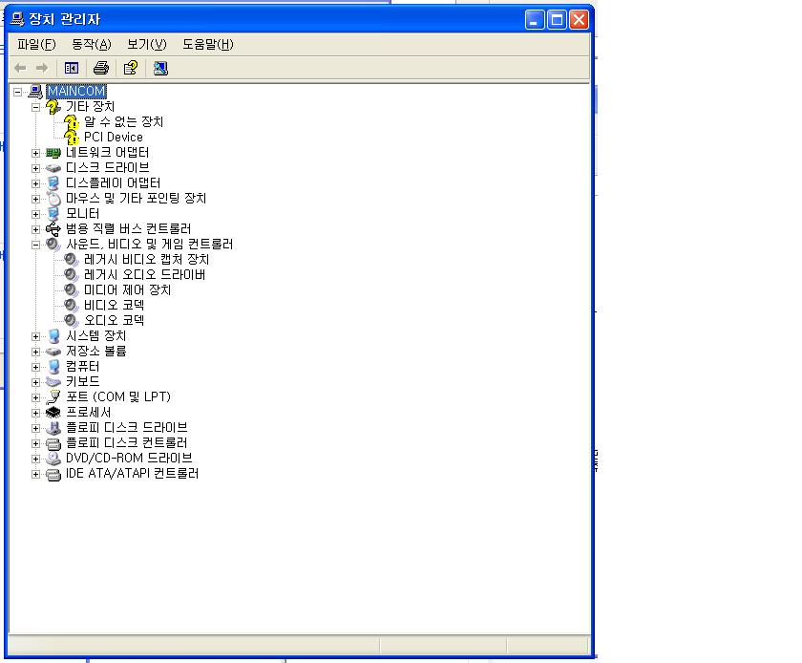The width and height of the screenshot is (802, 663).
Task: Click the 플로피 디스크 컨트롤러 icon
Action: pyautogui.click(x=53, y=443)
